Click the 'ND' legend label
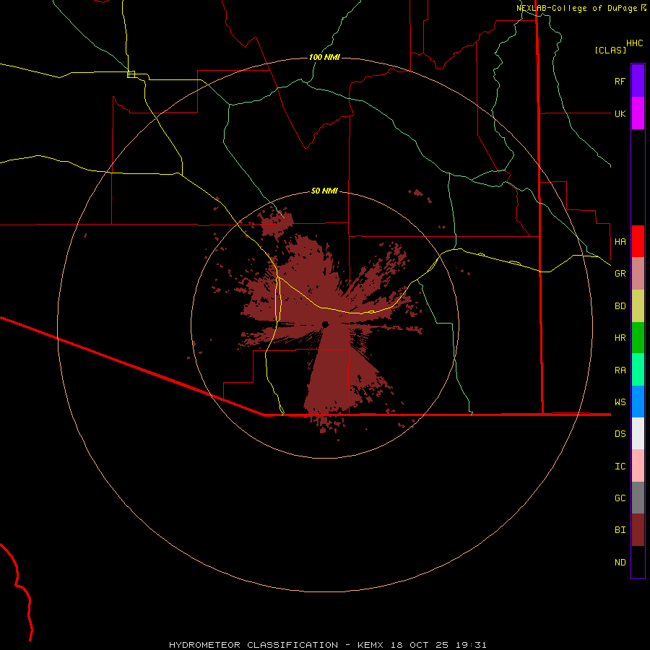Image resolution: width=650 pixels, height=650 pixels. pos(620,563)
